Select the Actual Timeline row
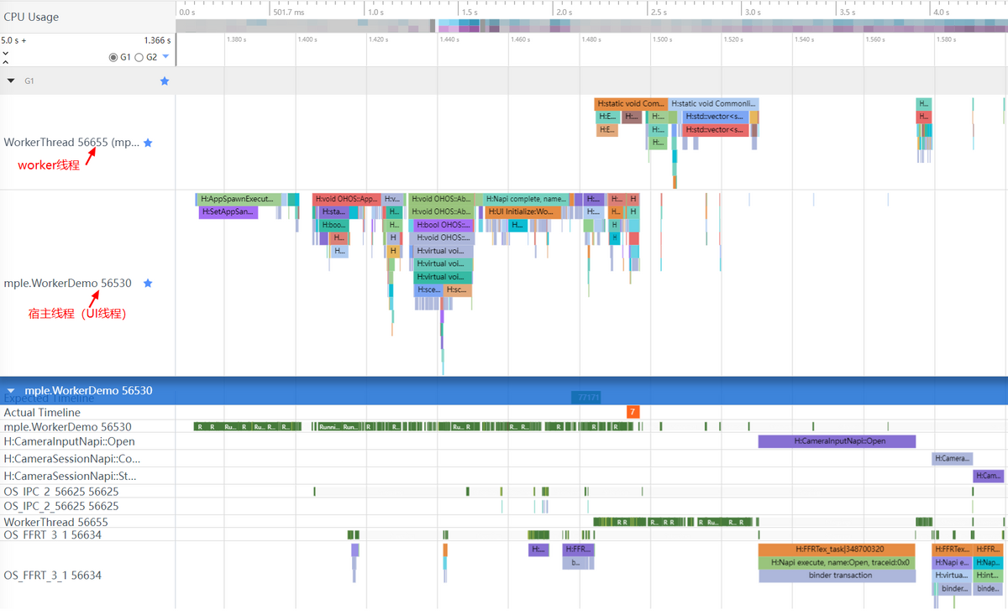Viewport: 1008px width, 615px height. click(42, 412)
